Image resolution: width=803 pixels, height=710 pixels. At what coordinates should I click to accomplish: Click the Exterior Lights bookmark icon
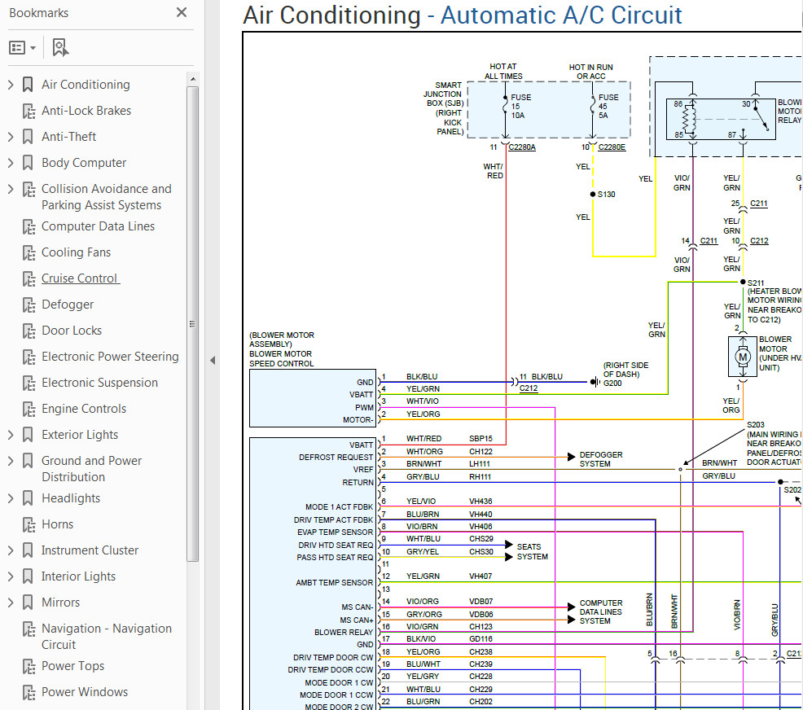[x=29, y=435]
